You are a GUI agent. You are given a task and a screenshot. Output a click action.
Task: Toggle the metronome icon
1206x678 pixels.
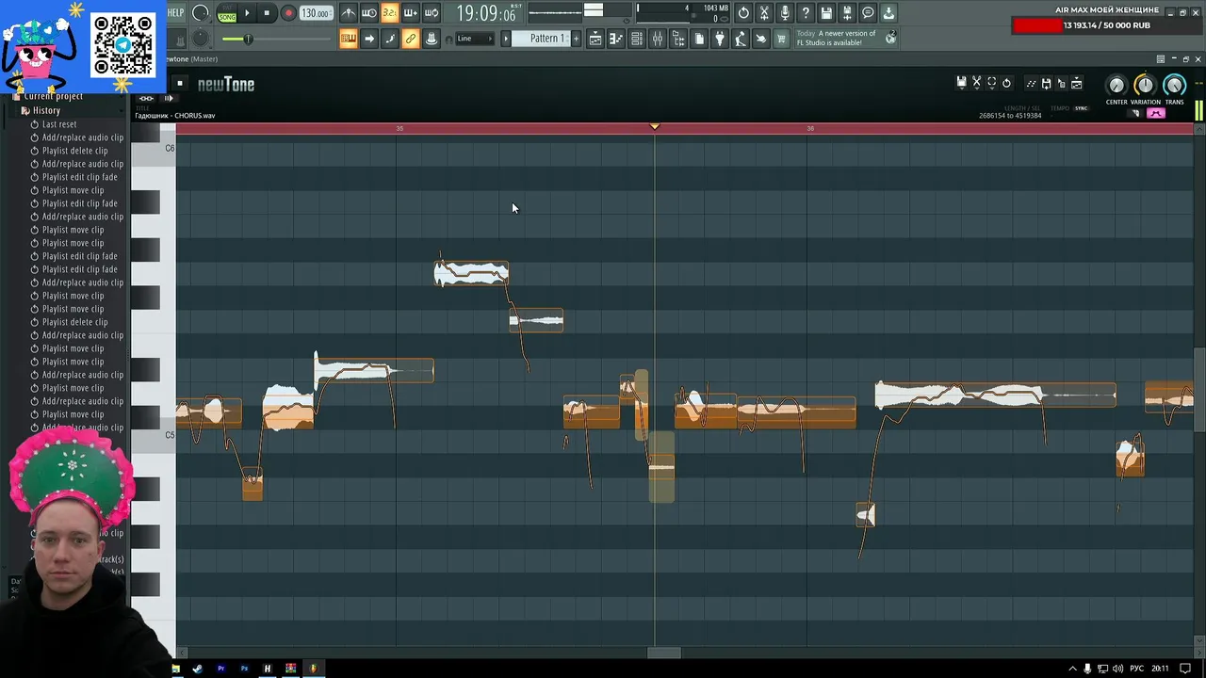coord(349,13)
